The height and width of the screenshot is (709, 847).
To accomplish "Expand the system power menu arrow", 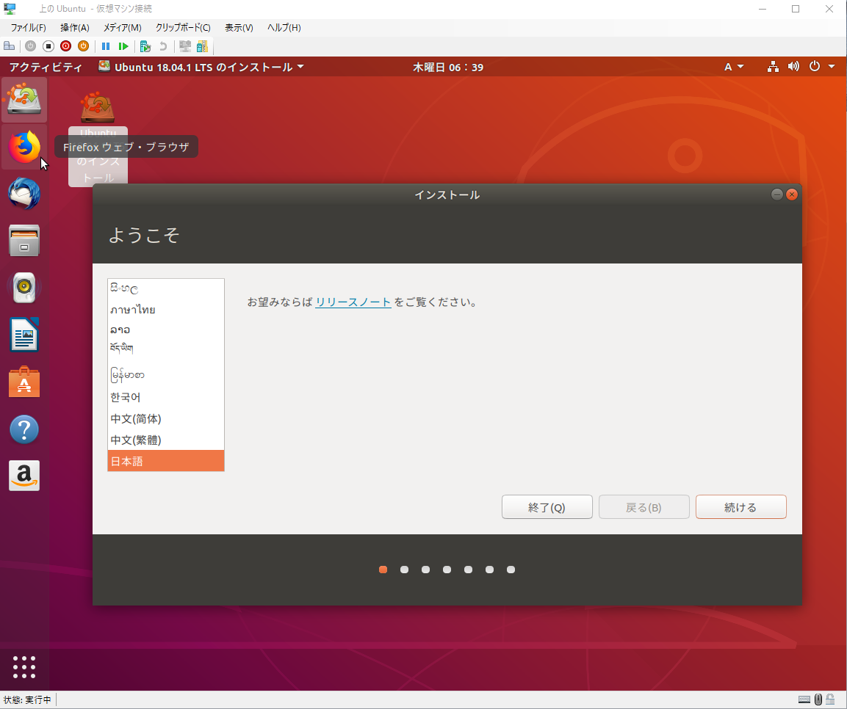I will click(832, 67).
